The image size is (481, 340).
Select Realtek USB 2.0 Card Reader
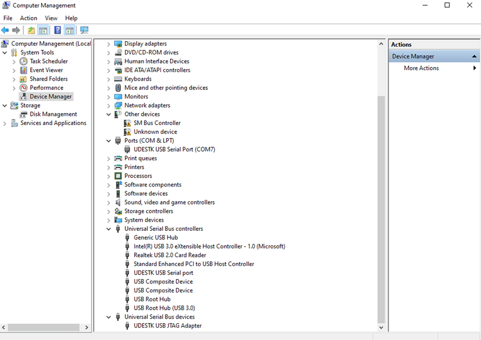coord(170,255)
